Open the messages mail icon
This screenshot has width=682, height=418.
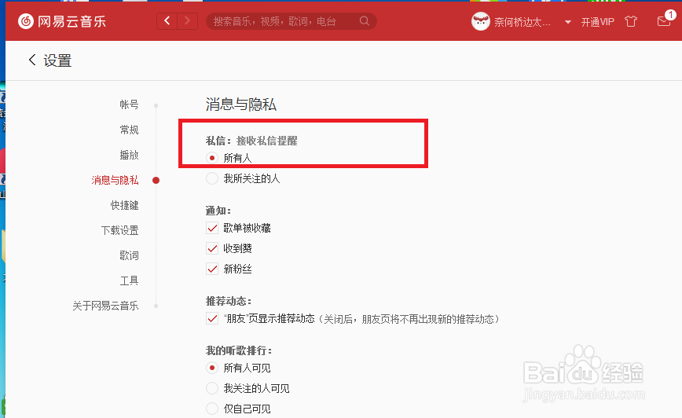664,21
